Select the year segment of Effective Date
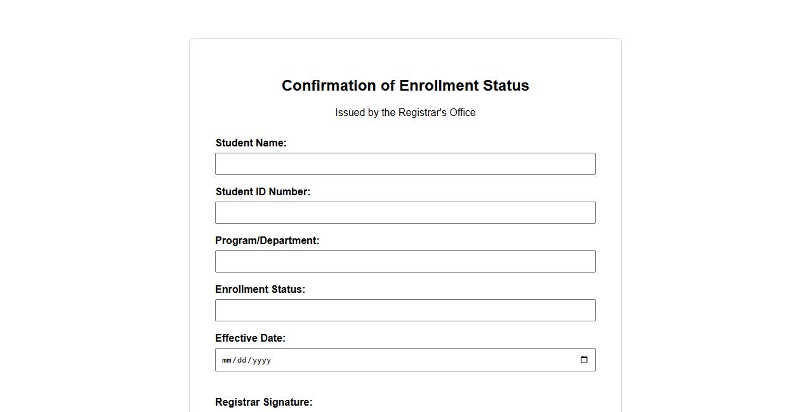 pos(261,360)
